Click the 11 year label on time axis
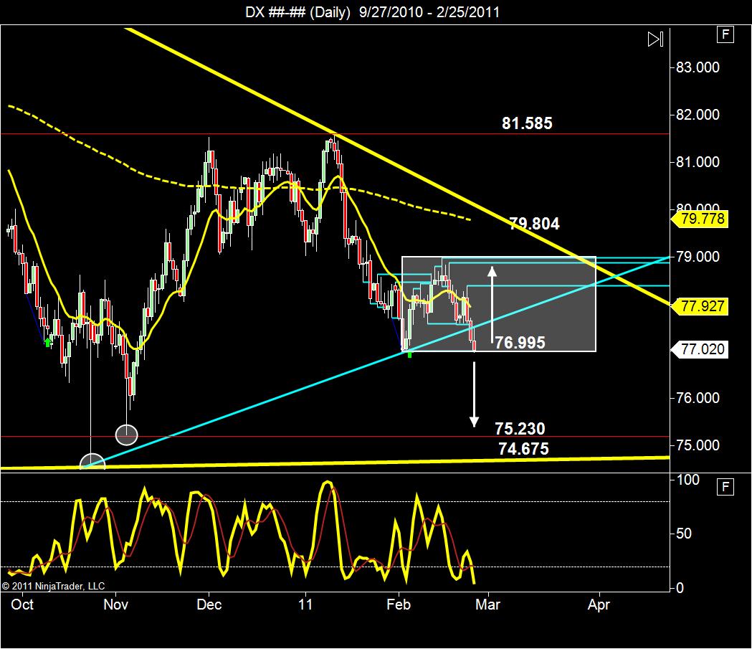The height and width of the screenshot is (649, 752). 305,605
